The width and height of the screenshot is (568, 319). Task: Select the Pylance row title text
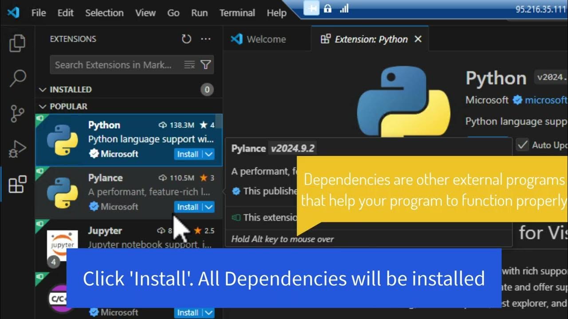coord(106,178)
